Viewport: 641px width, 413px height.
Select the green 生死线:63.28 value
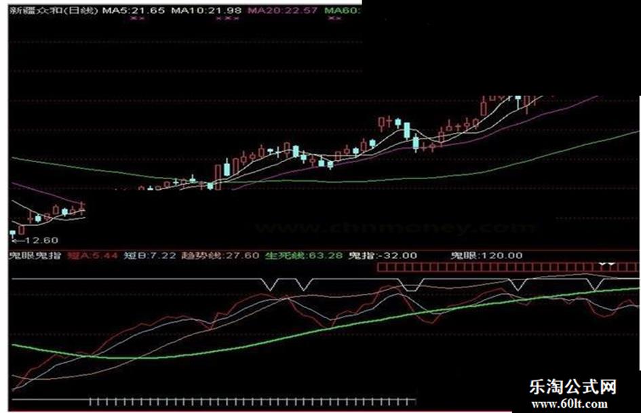click(304, 256)
